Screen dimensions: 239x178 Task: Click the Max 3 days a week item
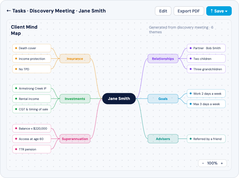206,104
